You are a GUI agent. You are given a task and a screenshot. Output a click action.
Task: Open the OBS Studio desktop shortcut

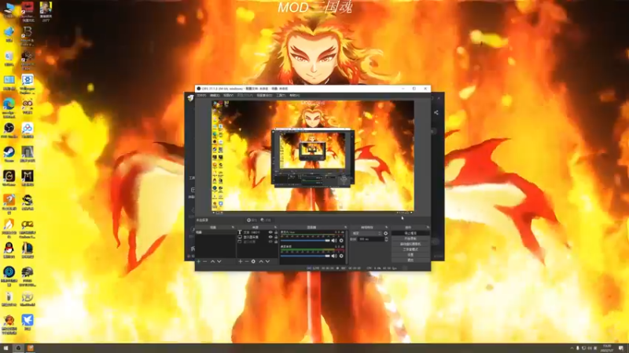coord(9,129)
